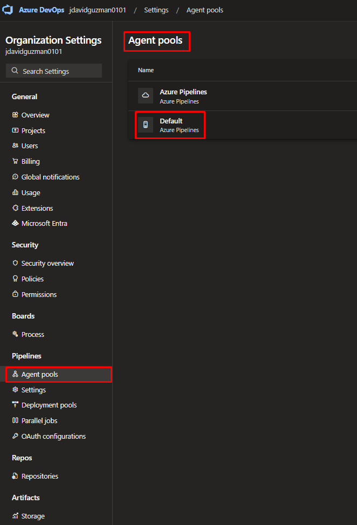Select Agent pools in Pipelines section

pos(39,374)
